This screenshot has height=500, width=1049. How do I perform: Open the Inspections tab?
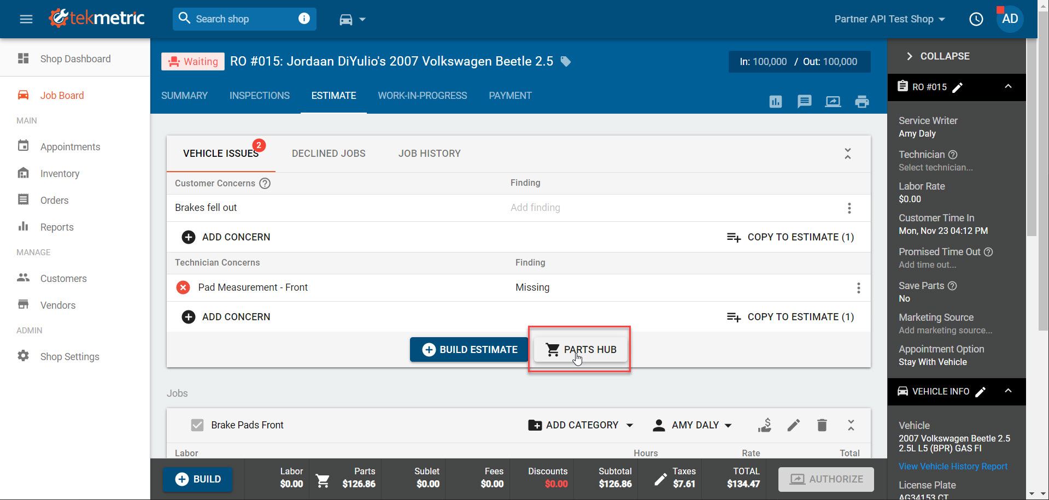coord(259,96)
